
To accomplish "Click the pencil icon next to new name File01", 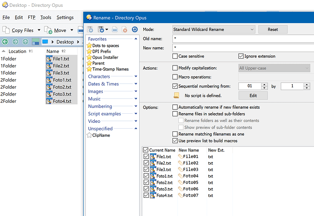I will (180, 156).
